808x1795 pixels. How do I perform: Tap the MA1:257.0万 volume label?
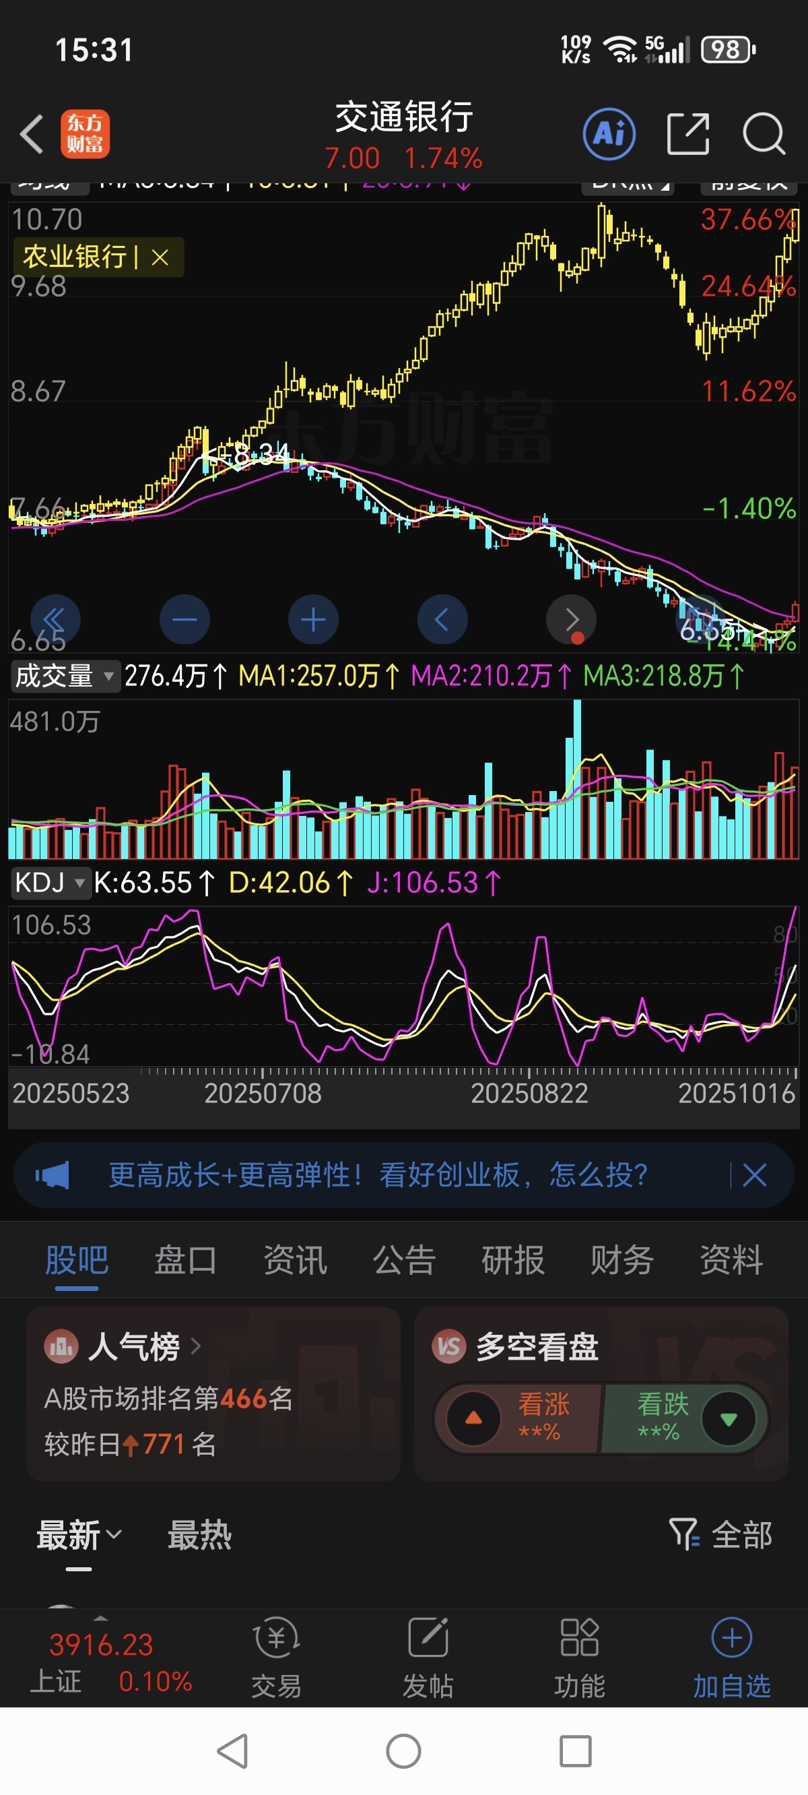(x=319, y=676)
